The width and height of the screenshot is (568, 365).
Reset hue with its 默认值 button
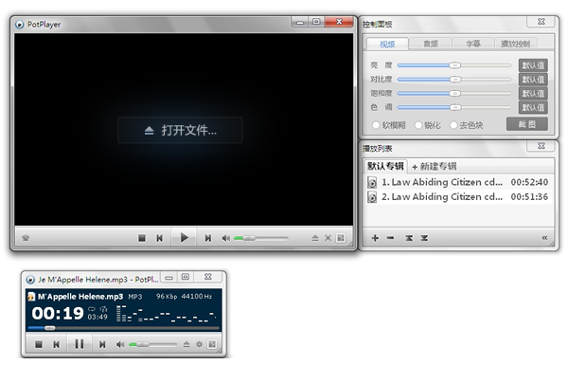click(533, 107)
